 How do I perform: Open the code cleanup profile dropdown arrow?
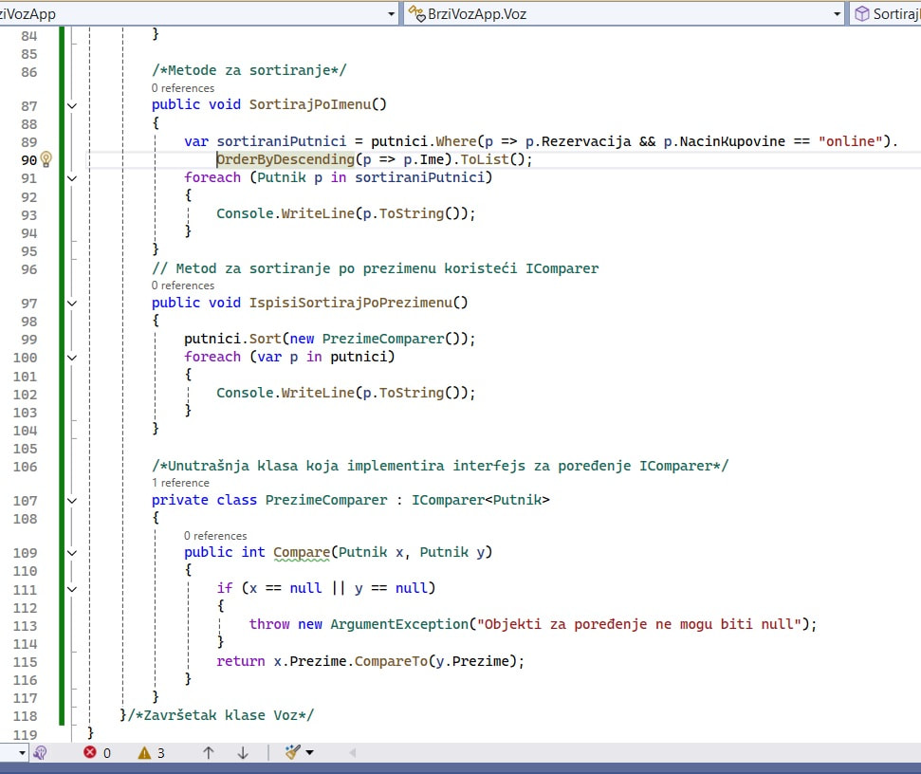point(309,752)
